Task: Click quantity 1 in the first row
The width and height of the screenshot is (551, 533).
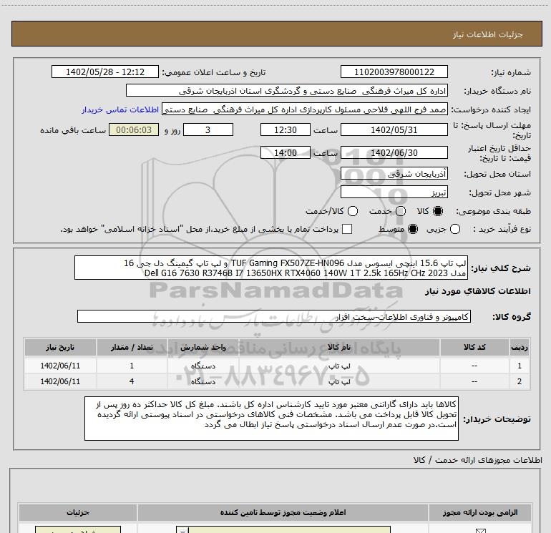Action: (x=132, y=366)
